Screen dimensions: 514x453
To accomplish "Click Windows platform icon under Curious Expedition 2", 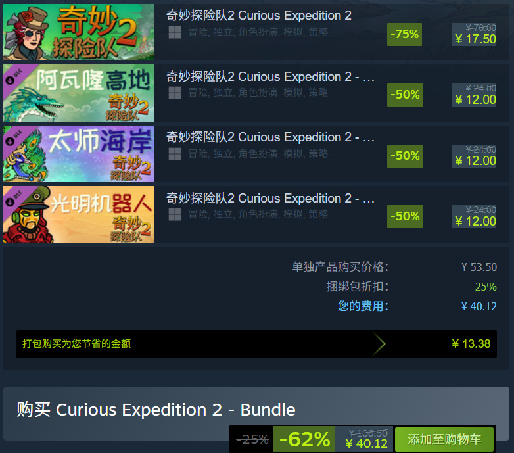I will tap(175, 32).
